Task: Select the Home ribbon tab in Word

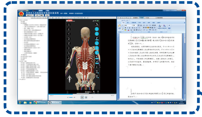Action: point(123,23)
